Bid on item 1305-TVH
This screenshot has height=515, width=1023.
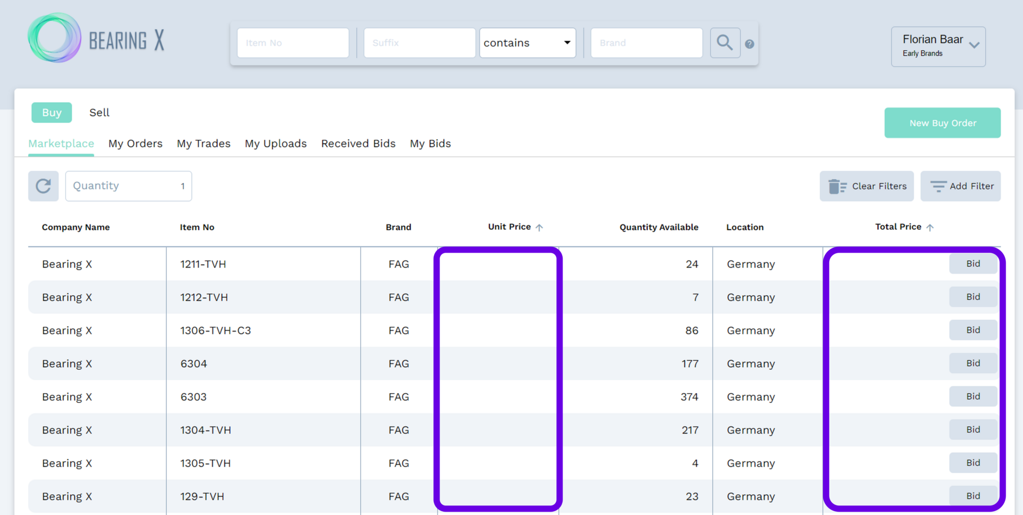click(973, 463)
